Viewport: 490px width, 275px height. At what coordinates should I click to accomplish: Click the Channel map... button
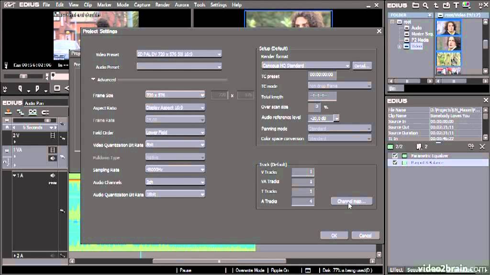point(352,201)
